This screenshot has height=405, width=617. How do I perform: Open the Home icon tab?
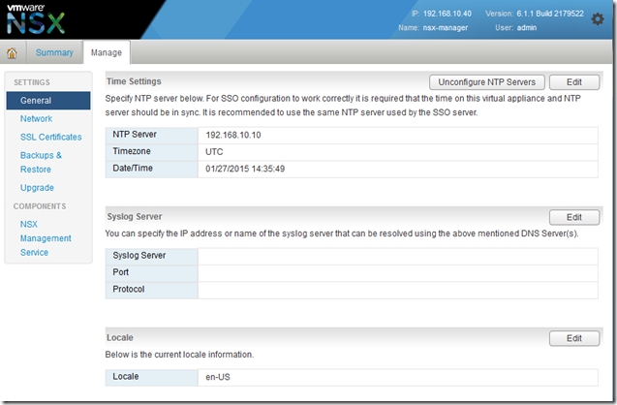click(x=13, y=52)
